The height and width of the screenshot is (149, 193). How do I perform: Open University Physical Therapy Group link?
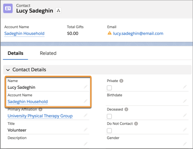tap(40, 116)
